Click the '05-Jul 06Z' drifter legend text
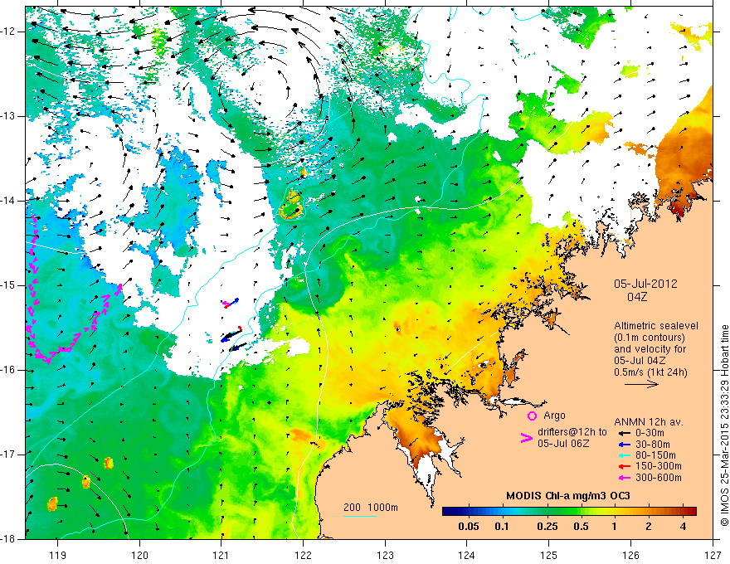730x564 pixels. (563, 444)
